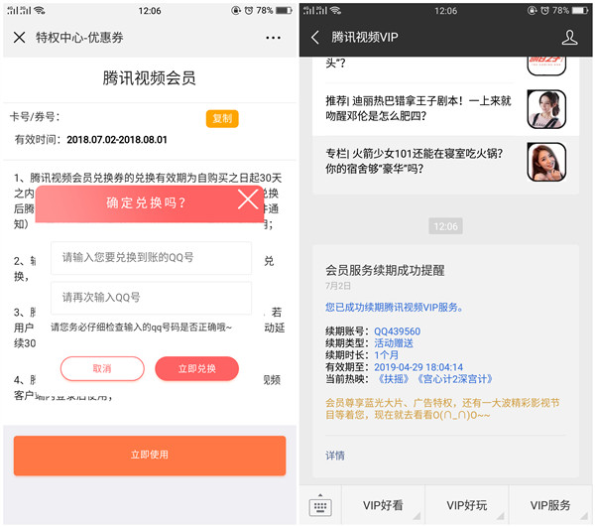Tap the 1个月 renewal duration value
Viewport: 595px width, 527px height.
(387, 355)
